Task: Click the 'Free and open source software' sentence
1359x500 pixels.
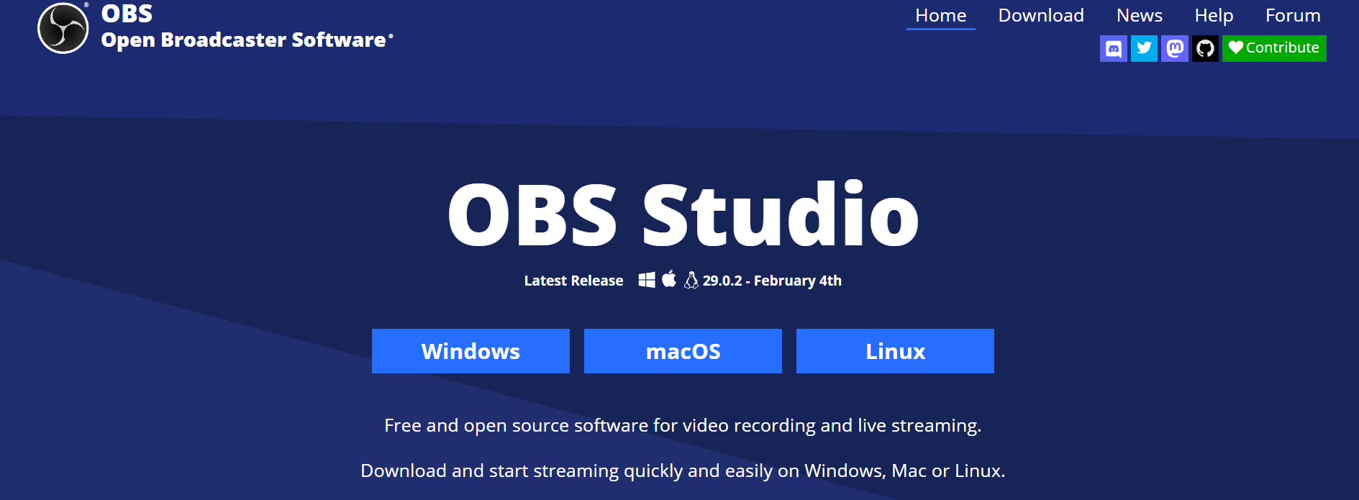Action: (x=683, y=426)
